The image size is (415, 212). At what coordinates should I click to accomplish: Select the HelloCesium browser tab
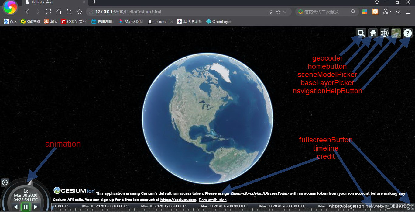[55, 2]
